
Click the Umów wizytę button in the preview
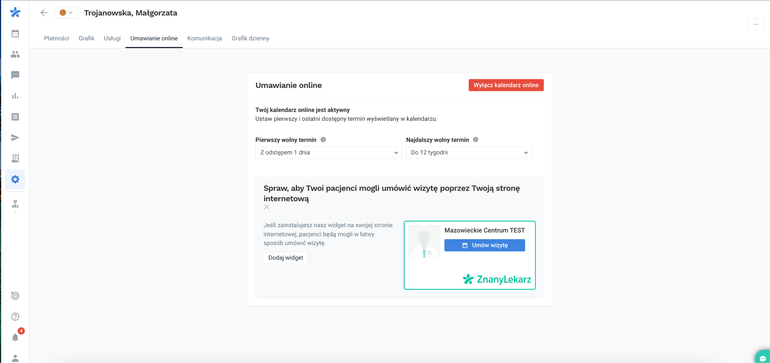point(484,245)
